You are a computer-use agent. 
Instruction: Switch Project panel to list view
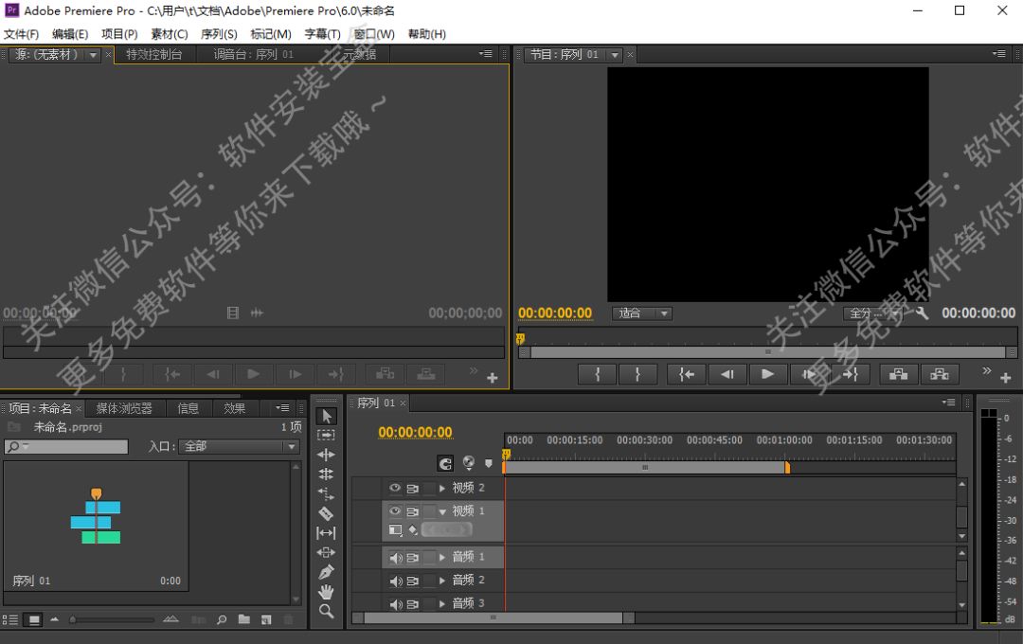pyautogui.click(x=9, y=620)
